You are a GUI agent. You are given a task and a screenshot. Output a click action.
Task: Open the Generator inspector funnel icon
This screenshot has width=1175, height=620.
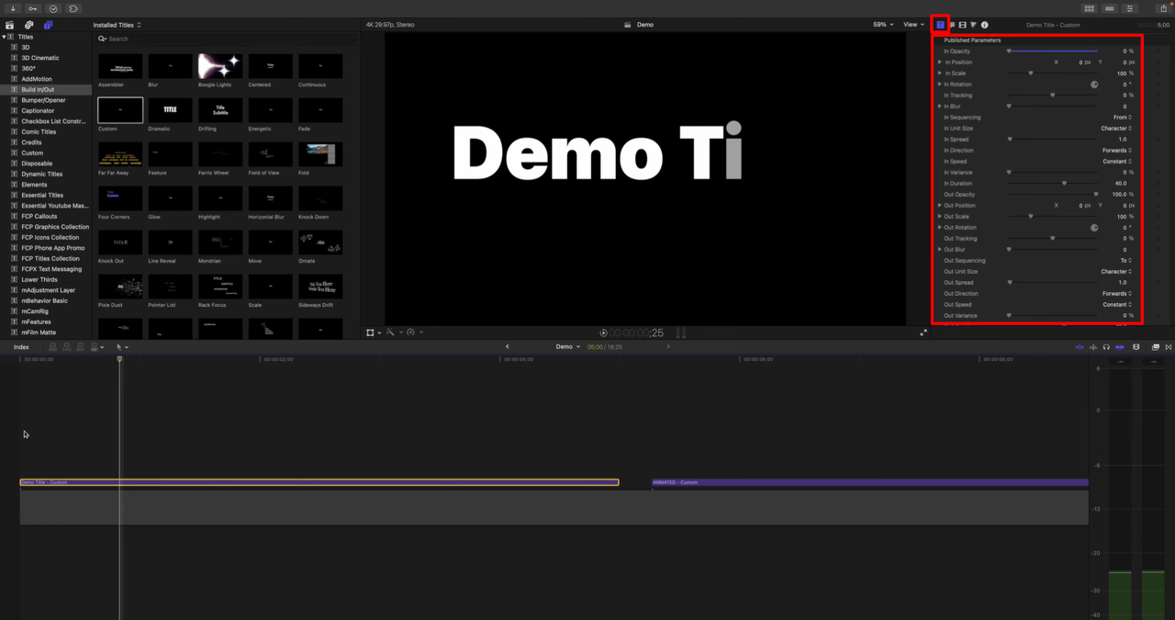[973, 25]
